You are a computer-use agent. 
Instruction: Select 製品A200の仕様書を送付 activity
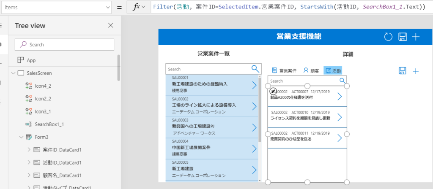291,97
